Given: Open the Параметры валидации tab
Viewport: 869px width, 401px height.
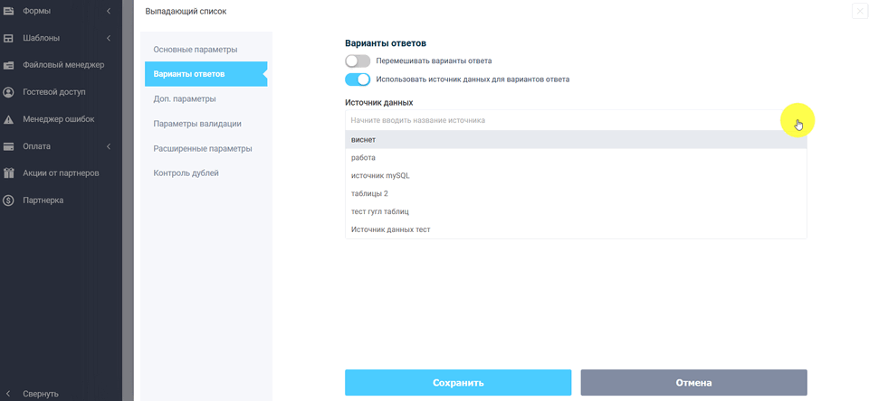Looking at the screenshot, I should 197,123.
